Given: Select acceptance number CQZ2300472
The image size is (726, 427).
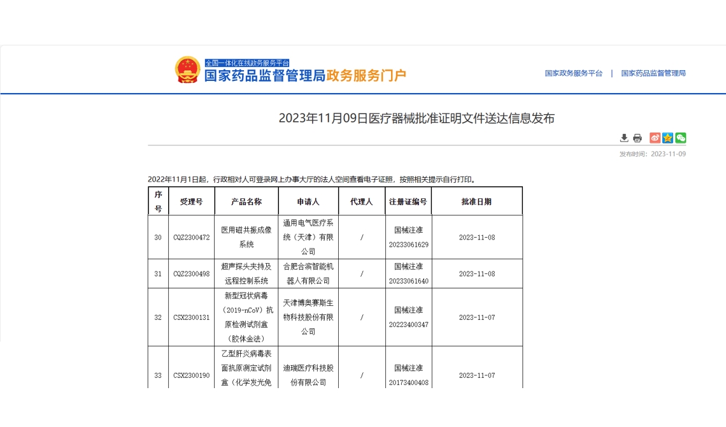Looking at the screenshot, I should point(191,238).
